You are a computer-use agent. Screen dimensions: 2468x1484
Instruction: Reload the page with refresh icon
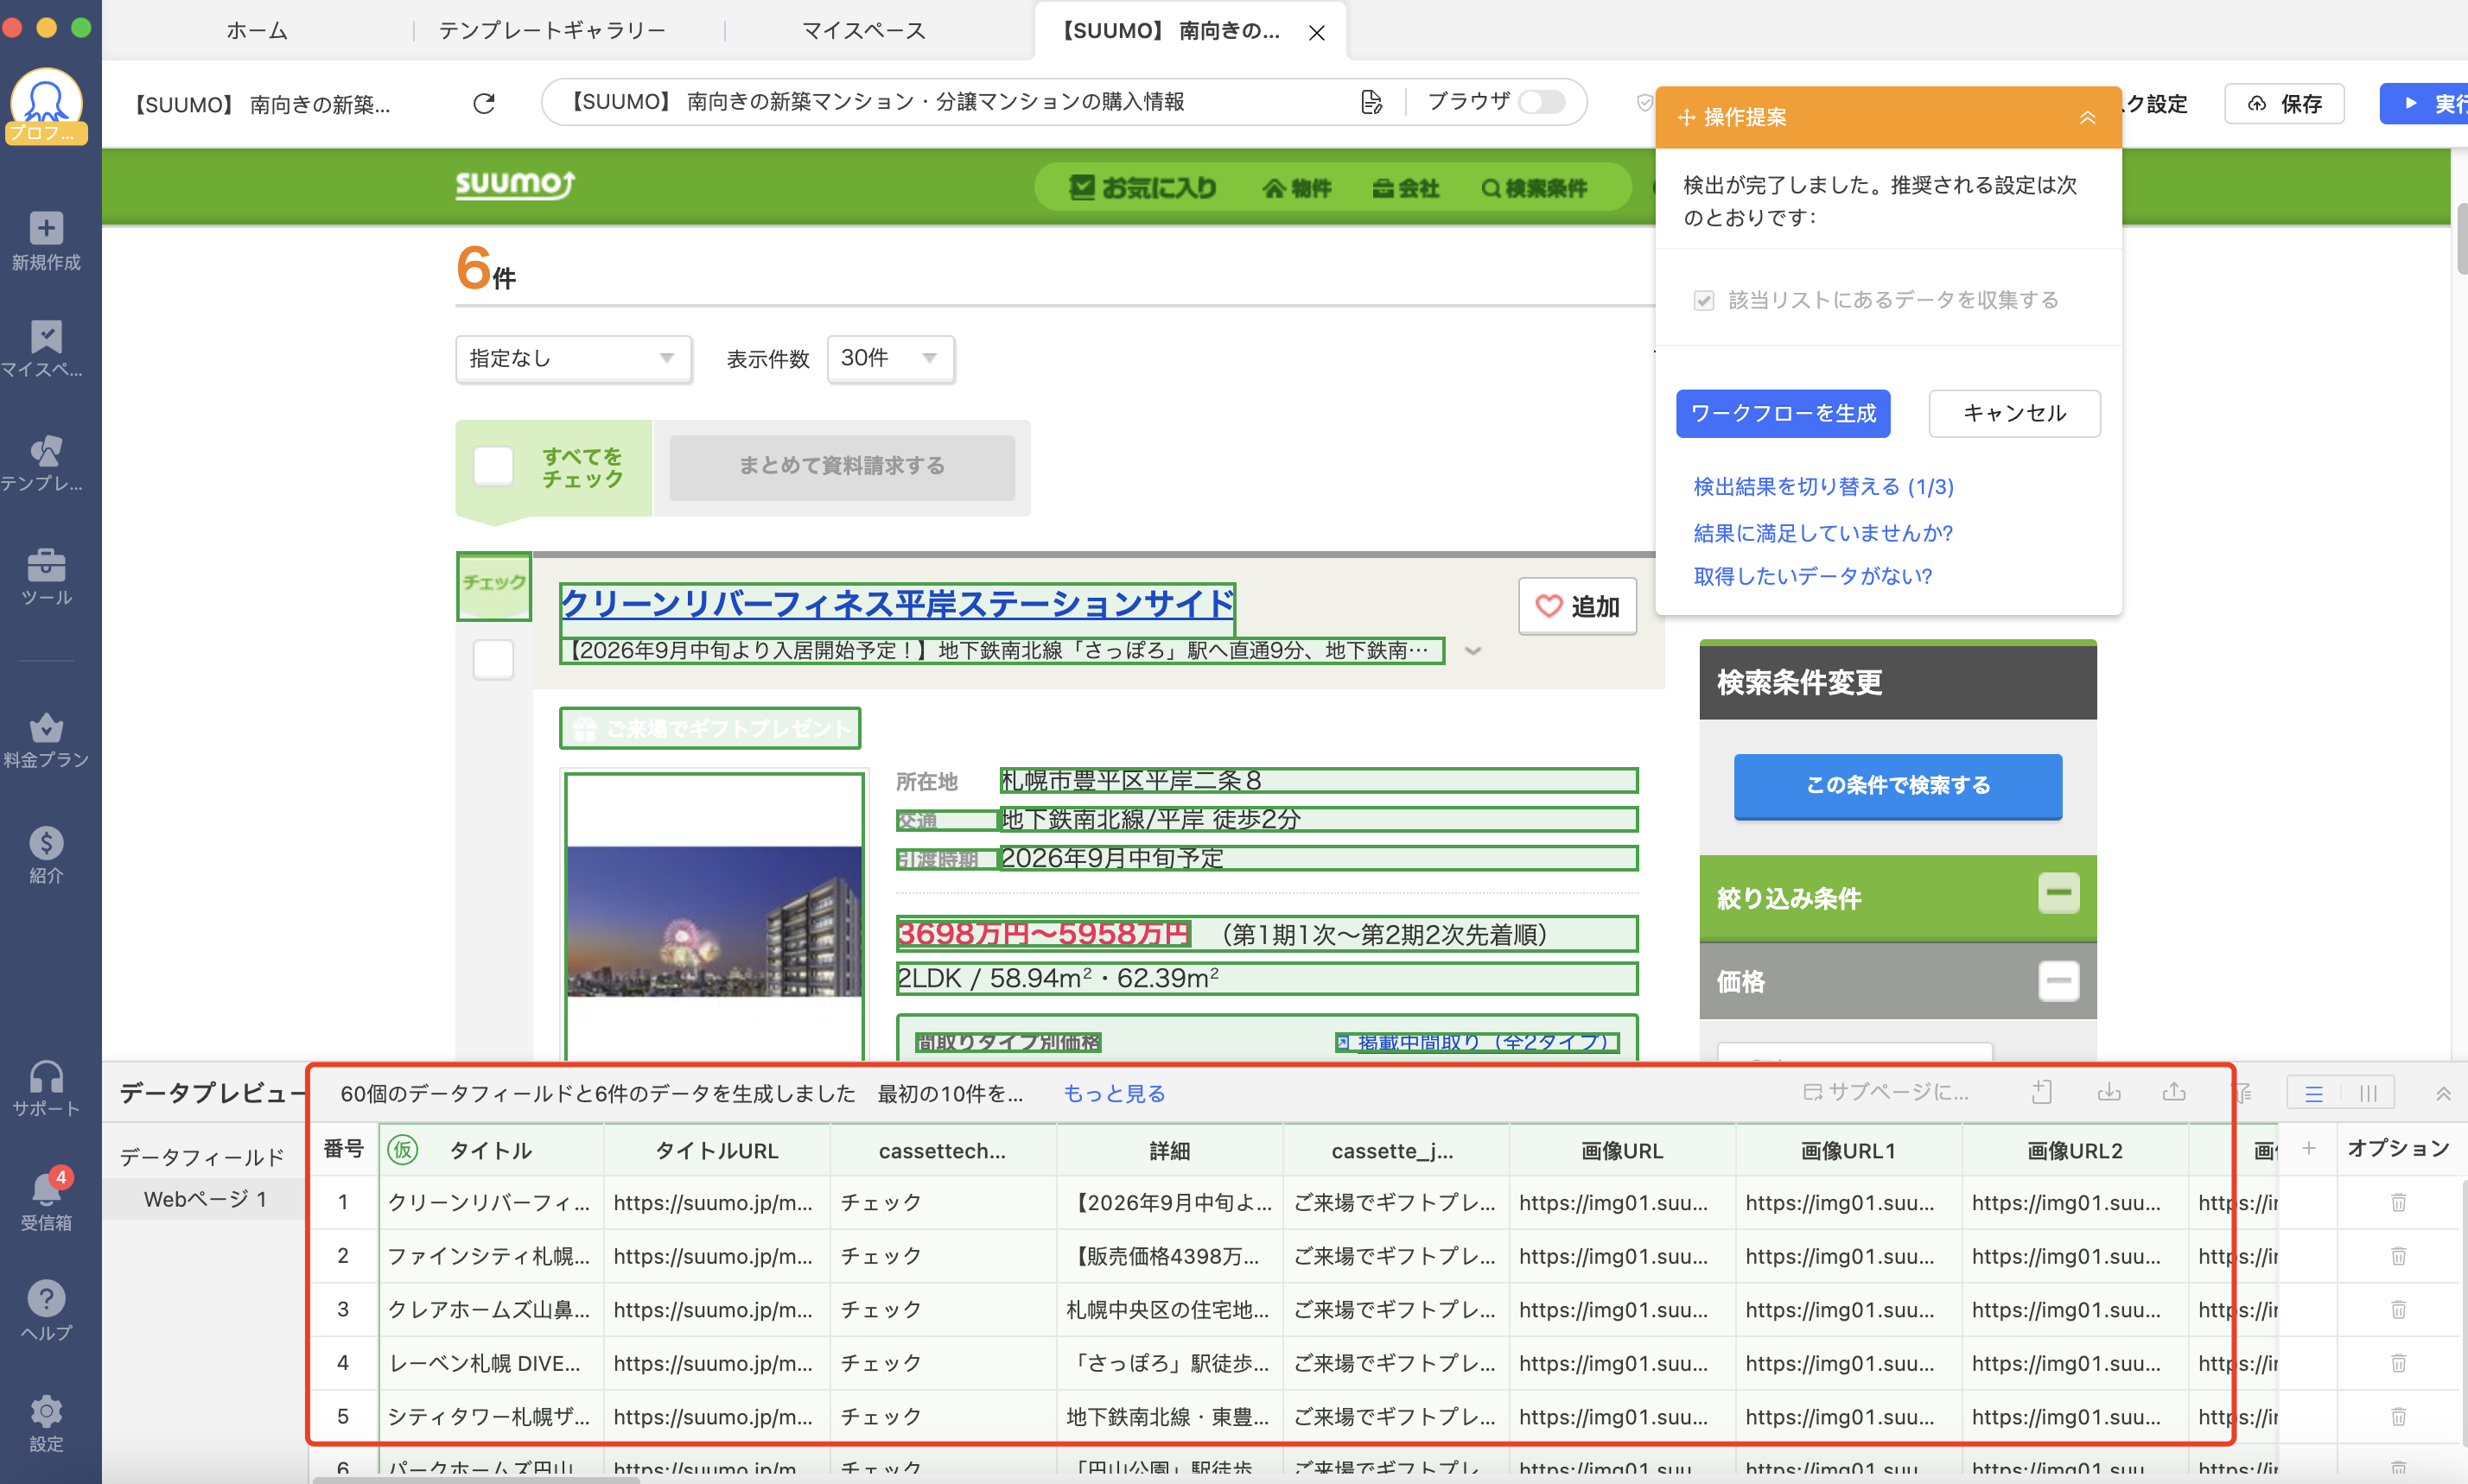(x=484, y=104)
